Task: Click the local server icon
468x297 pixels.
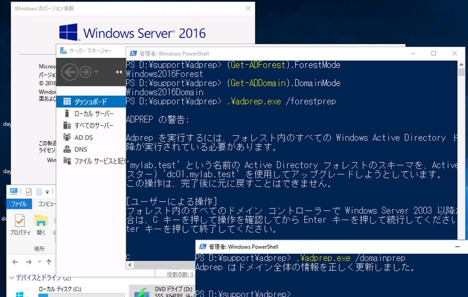Action: (x=67, y=114)
